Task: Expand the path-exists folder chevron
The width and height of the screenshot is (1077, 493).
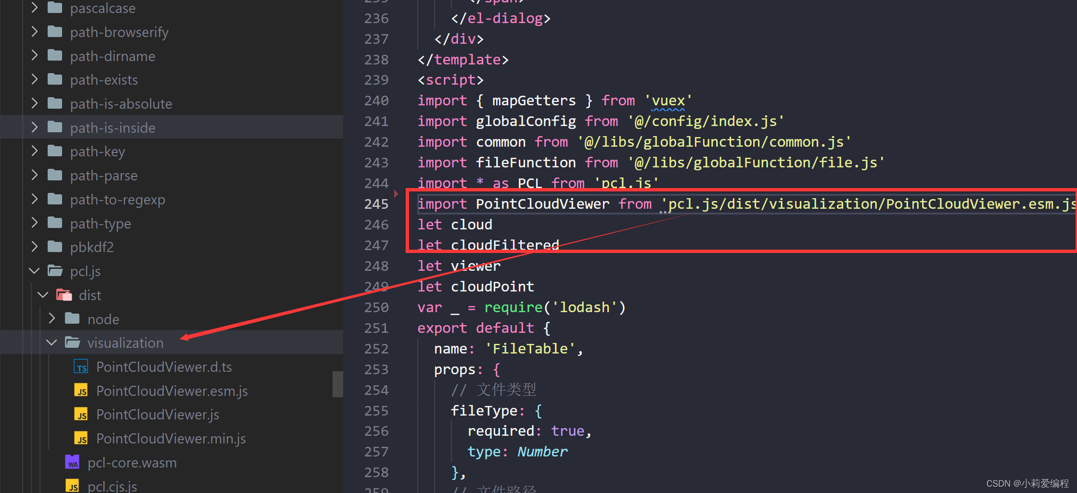Action: point(34,79)
